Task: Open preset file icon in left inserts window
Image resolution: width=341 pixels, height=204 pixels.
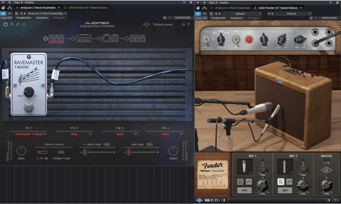Action: coord(16,13)
